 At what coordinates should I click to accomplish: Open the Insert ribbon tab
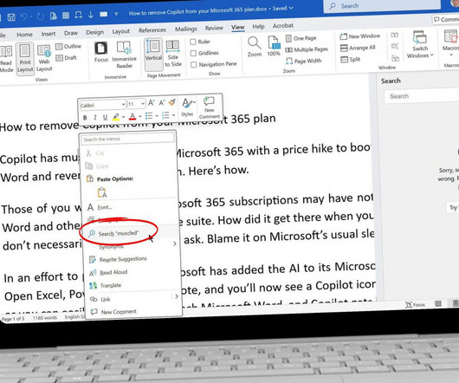click(x=48, y=34)
